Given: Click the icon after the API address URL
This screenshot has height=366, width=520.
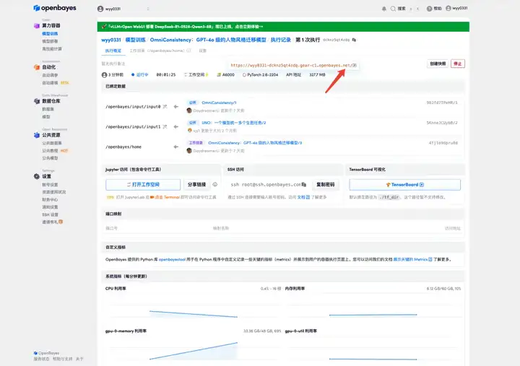Looking at the screenshot, I should 355,65.
